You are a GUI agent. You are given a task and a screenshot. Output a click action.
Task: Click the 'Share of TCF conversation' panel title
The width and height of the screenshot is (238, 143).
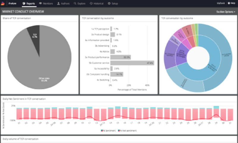(17, 18)
